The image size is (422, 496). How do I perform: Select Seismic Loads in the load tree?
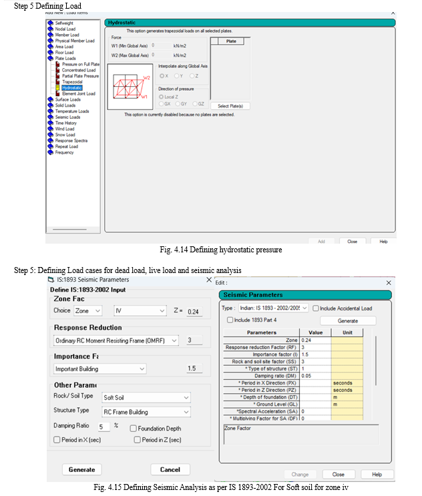67,117
